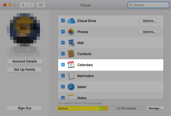Click the iCloud Drive cloud icon
The height and width of the screenshot is (116, 171).
(71, 21)
